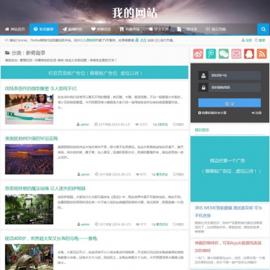This screenshot has width=270, height=270.
Task: Click 注册 link inside dark login panel
Action: coord(257,113)
